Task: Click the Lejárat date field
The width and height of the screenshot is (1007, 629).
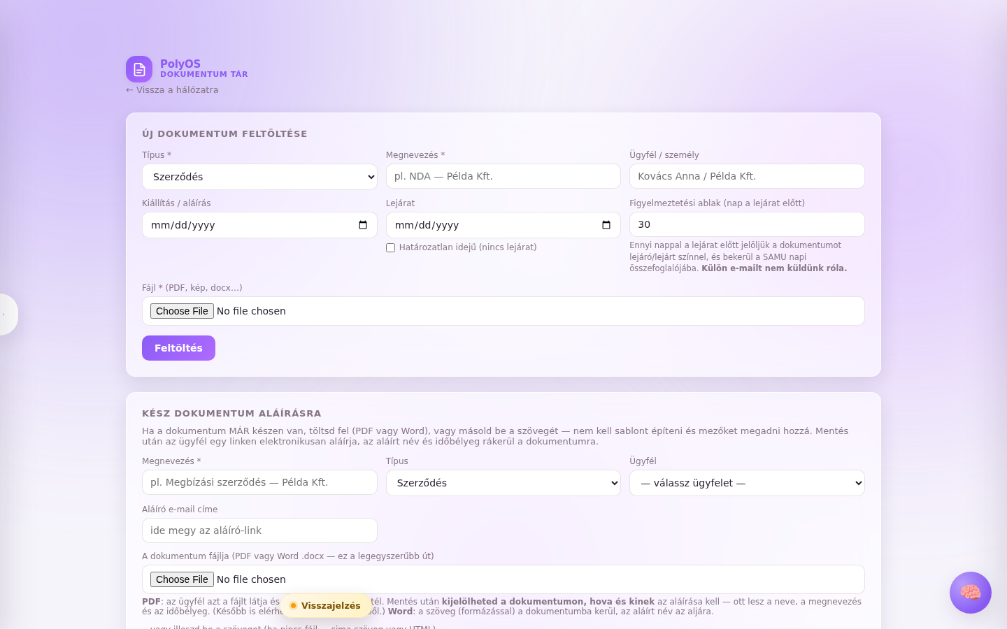Action: 503,225
